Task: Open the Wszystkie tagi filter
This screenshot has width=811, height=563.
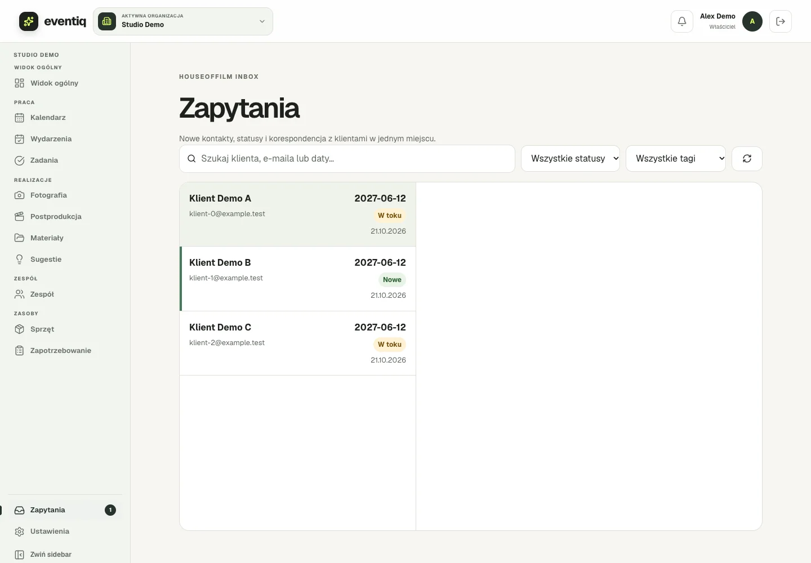Action: tap(676, 159)
